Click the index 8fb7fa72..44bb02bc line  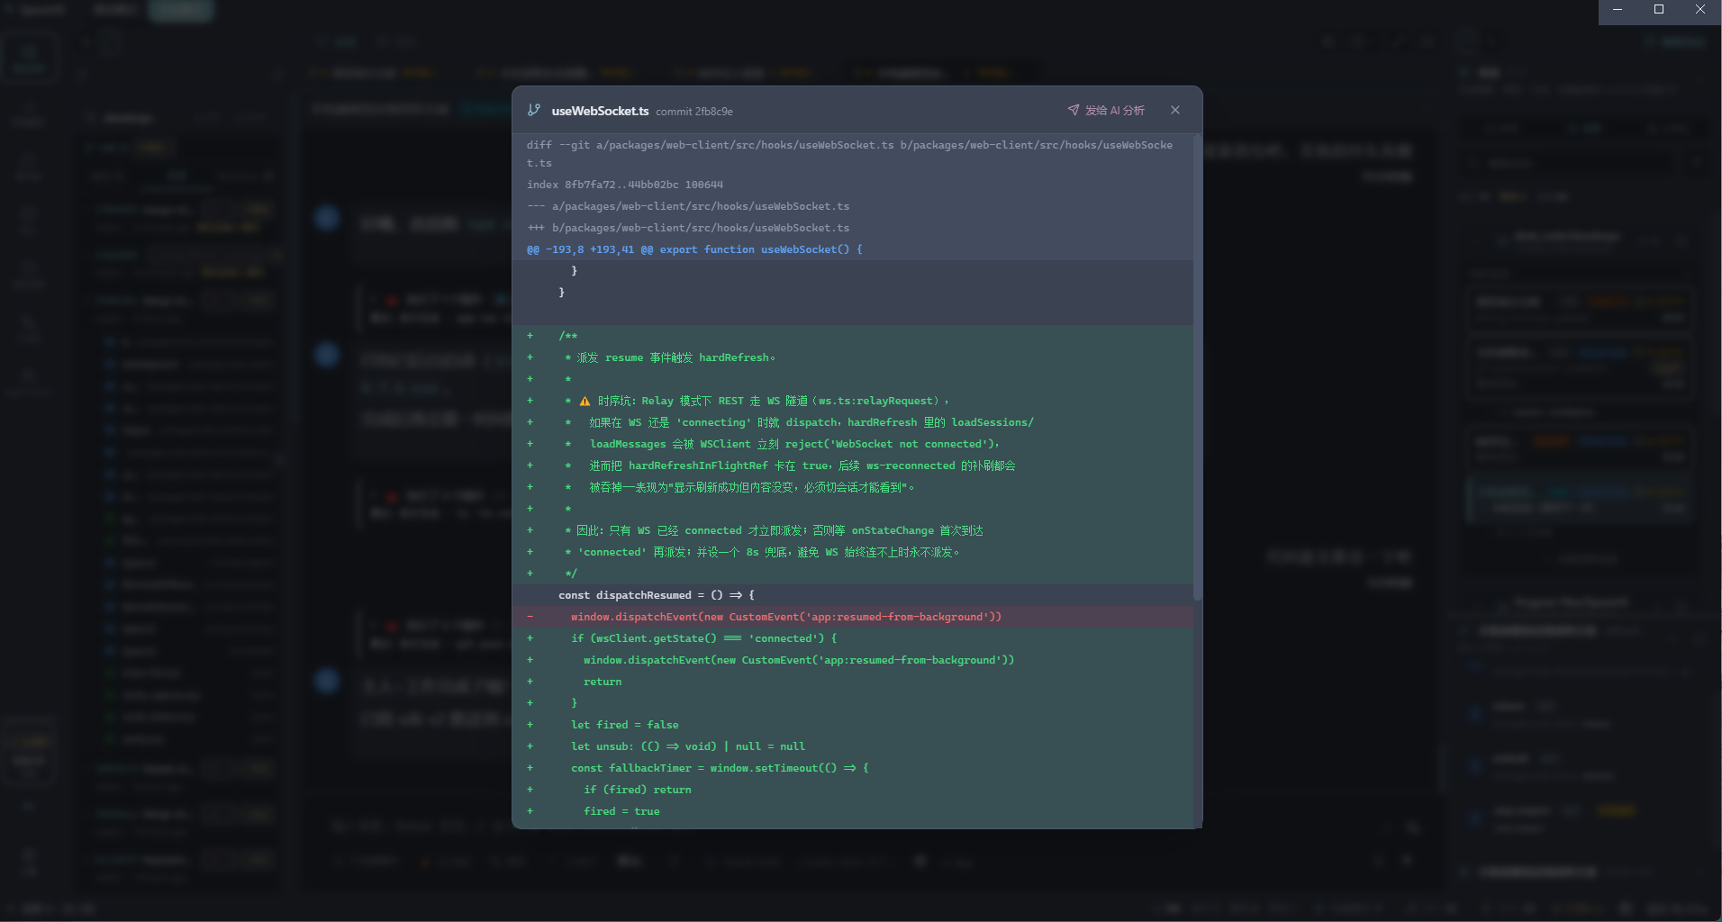click(x=624, y=185)
